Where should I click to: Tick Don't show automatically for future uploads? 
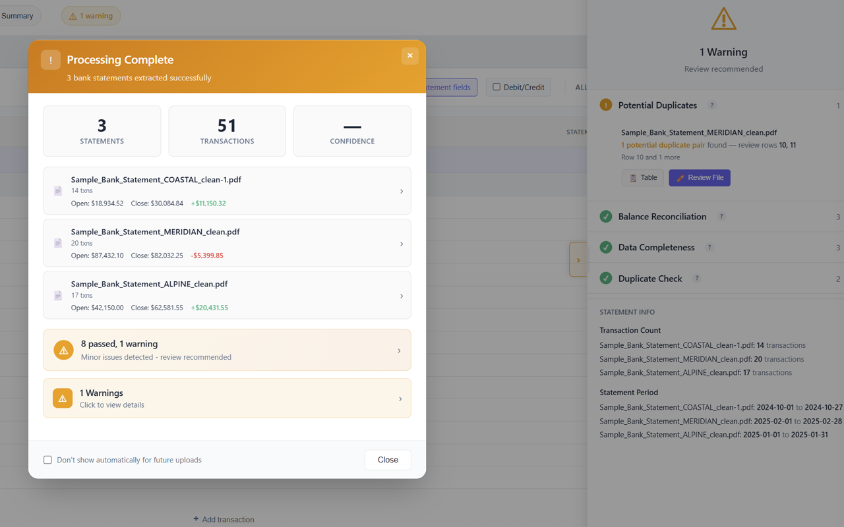pyautogui.click(x=47, y=460)
